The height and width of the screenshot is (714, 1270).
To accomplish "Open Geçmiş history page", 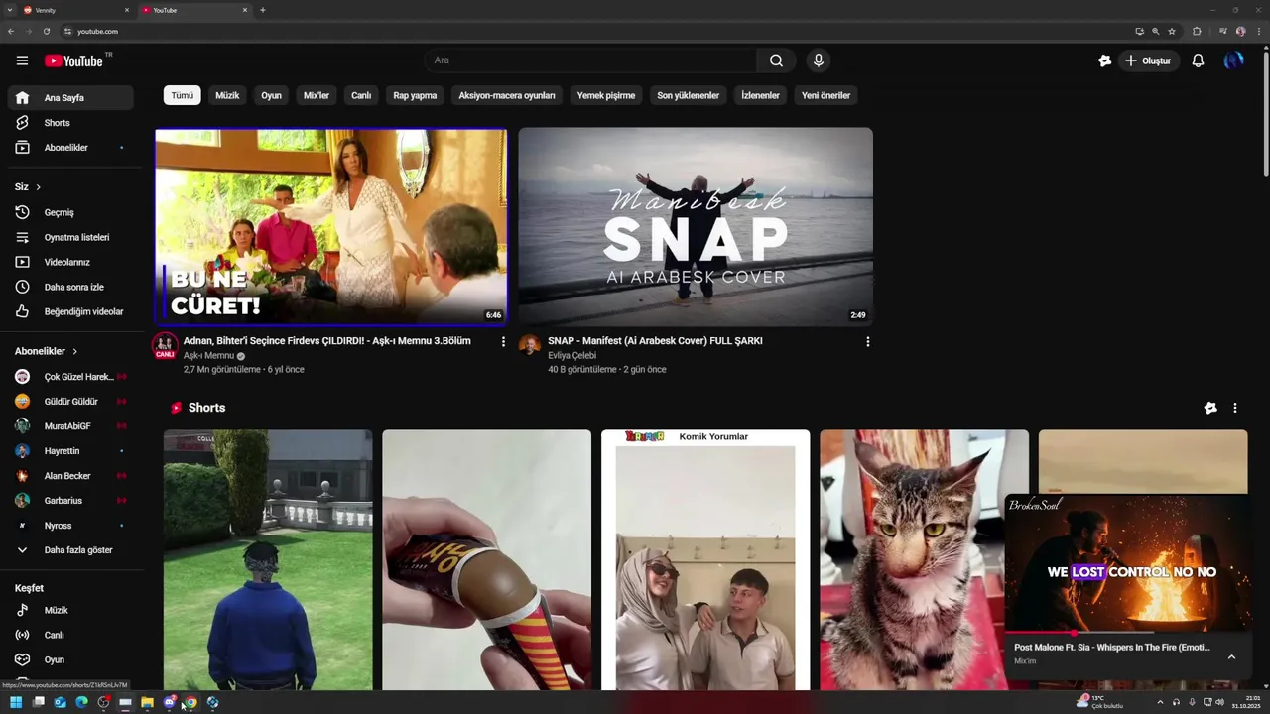I will (69, 212).
